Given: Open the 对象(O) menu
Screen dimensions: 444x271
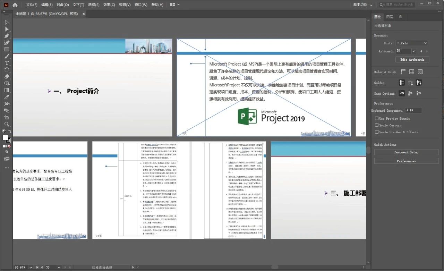Looking at the screenshot, I should tap(62, 5).
